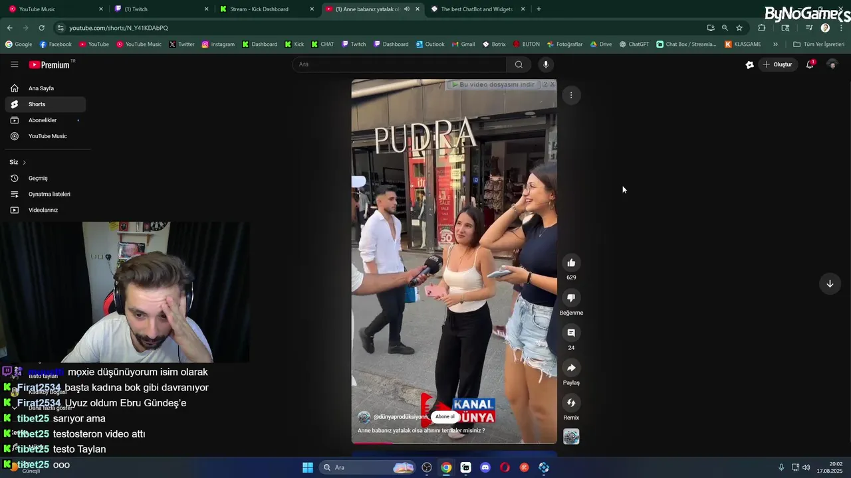The image size is (851, 478).
Task: Open OBS Studio from taskbar
Action: pos(427,467)
